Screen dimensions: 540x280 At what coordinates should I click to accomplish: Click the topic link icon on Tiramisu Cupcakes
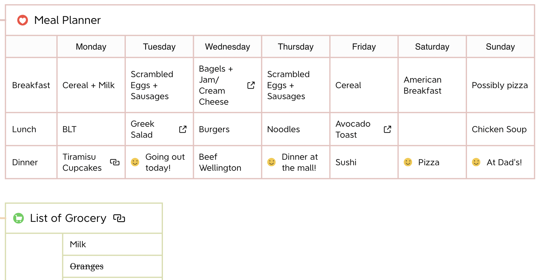tap(115, 162)
